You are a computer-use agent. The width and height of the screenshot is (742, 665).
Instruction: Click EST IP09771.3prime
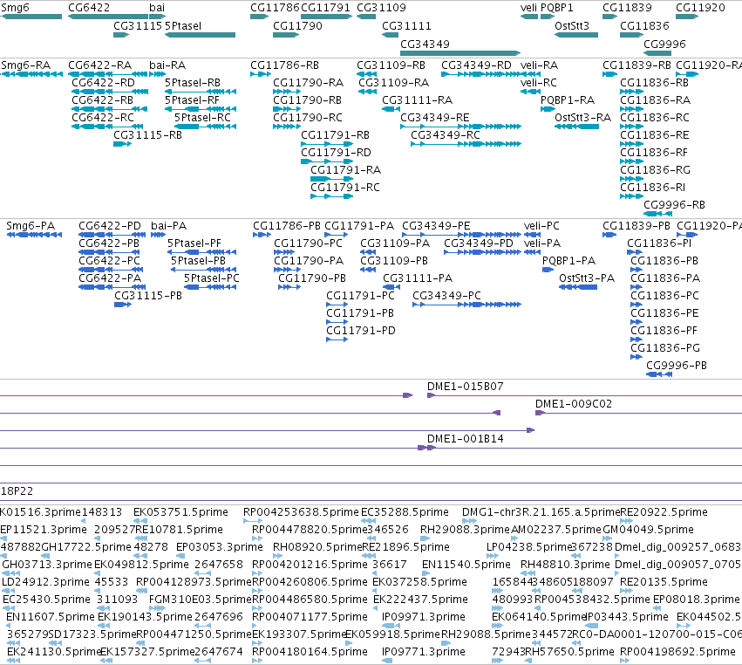(x=424, y=652)
